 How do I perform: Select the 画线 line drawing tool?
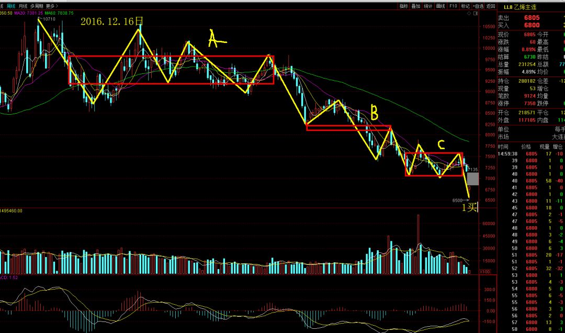point(440,6)
